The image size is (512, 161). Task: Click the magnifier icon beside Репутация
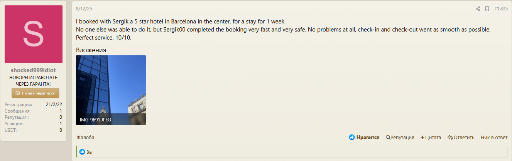point(388,137)
